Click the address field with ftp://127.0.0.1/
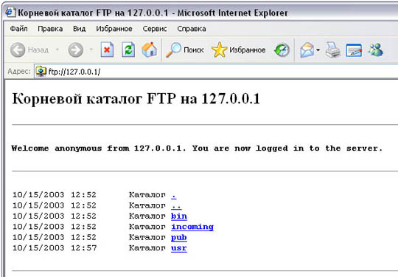Image resolution: width=398 pixels, height=277 pixels. tap(216, 72)
